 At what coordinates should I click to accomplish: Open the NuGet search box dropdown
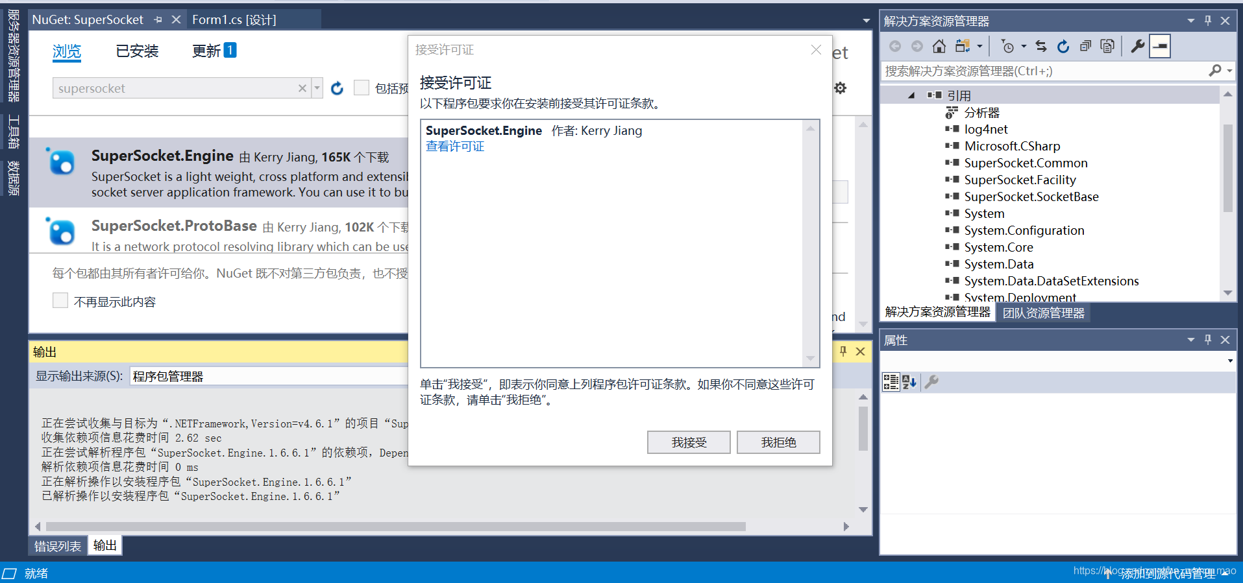pyautogui.click(x=317, y=88)
